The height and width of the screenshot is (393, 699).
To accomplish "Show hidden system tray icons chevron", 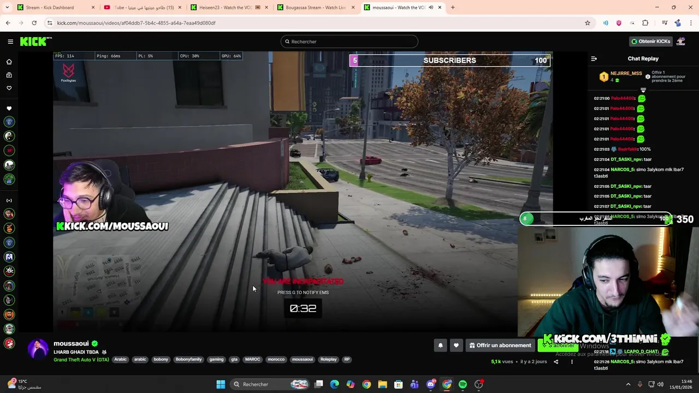I will pyautogui.click(x=628, y=384).
